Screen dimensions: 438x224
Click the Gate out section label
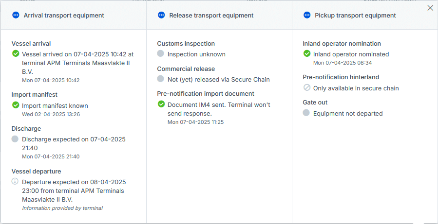click(x=315, y=103)
